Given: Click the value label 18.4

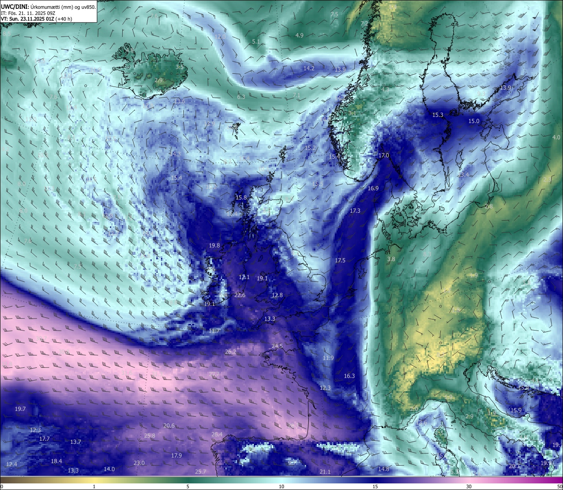Looking at the screenshot, I should pos(56,461).
